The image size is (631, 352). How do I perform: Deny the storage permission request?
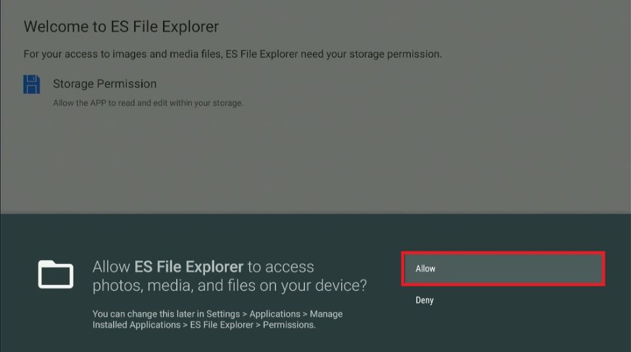point(425,300)
